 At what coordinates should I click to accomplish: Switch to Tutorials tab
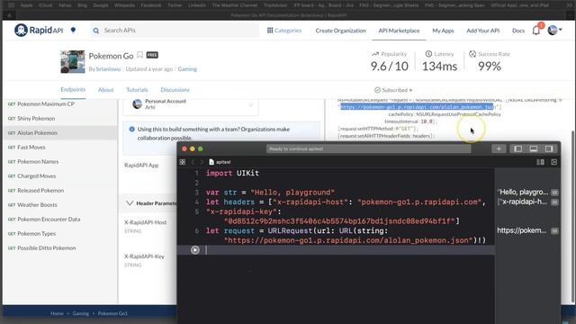137,90
